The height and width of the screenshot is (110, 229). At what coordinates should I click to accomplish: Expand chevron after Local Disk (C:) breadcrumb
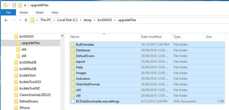(81, 20)
